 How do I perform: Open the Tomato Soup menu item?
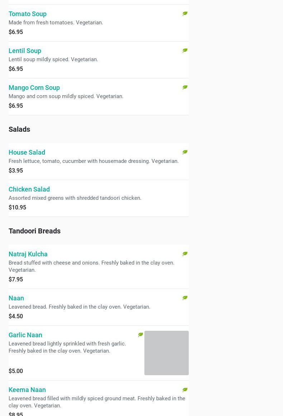point(28,14)
